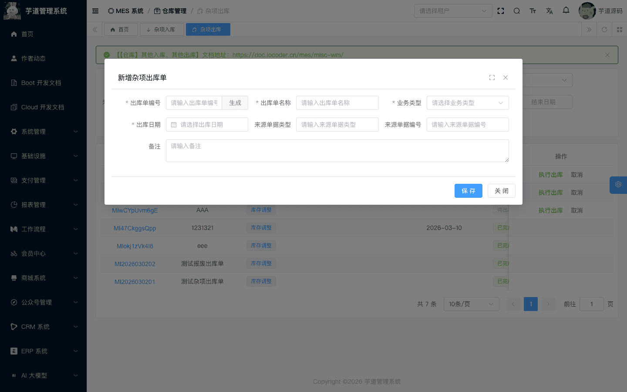This screenshot has height=392, width=627.
Task: Adjust interface font size with the Tt icon
Action: click(533, 10)
